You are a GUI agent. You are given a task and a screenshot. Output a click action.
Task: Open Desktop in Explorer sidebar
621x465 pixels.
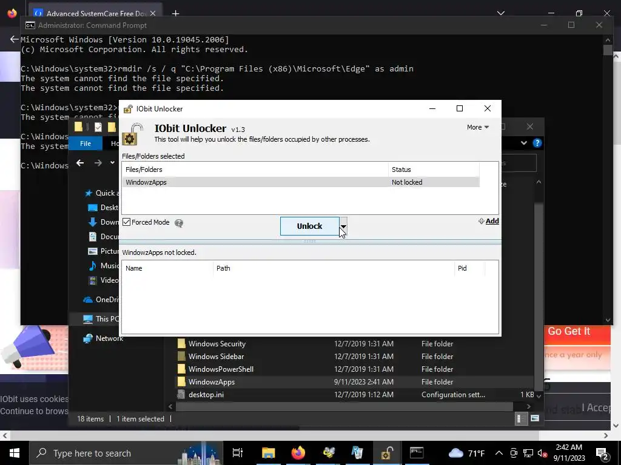point(103,208)
